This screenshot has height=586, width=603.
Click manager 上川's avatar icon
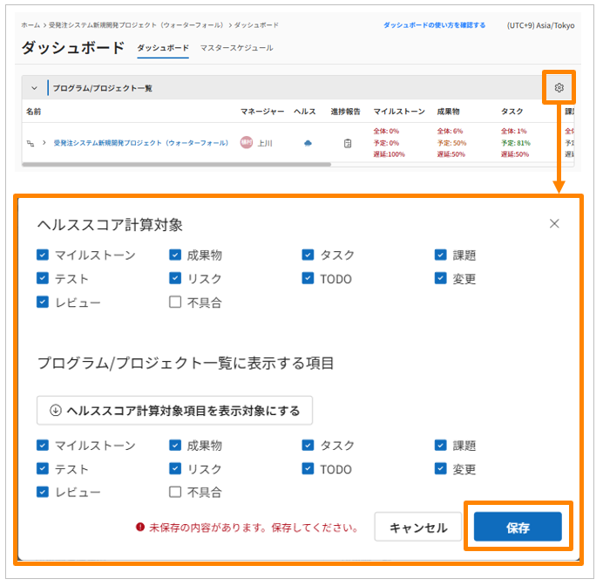point(247,143)
